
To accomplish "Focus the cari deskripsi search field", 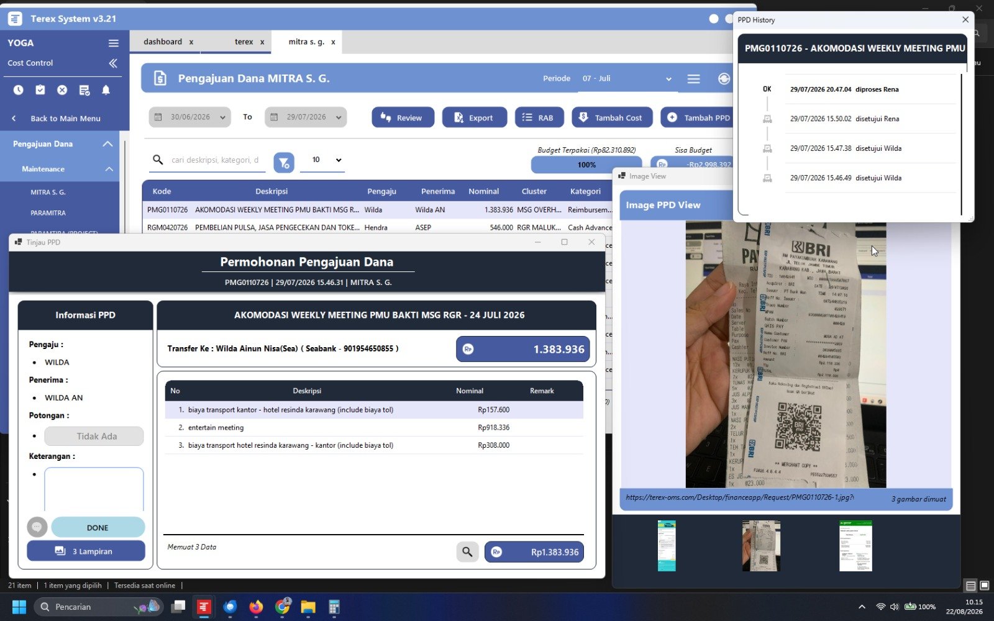I will pos(215,160).
